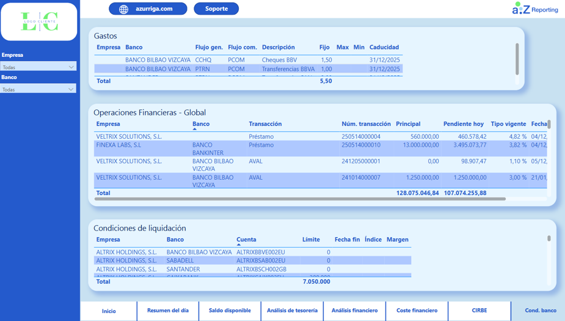Click Índice column header
The image size is (565, 321).
[x=373, y=240]
